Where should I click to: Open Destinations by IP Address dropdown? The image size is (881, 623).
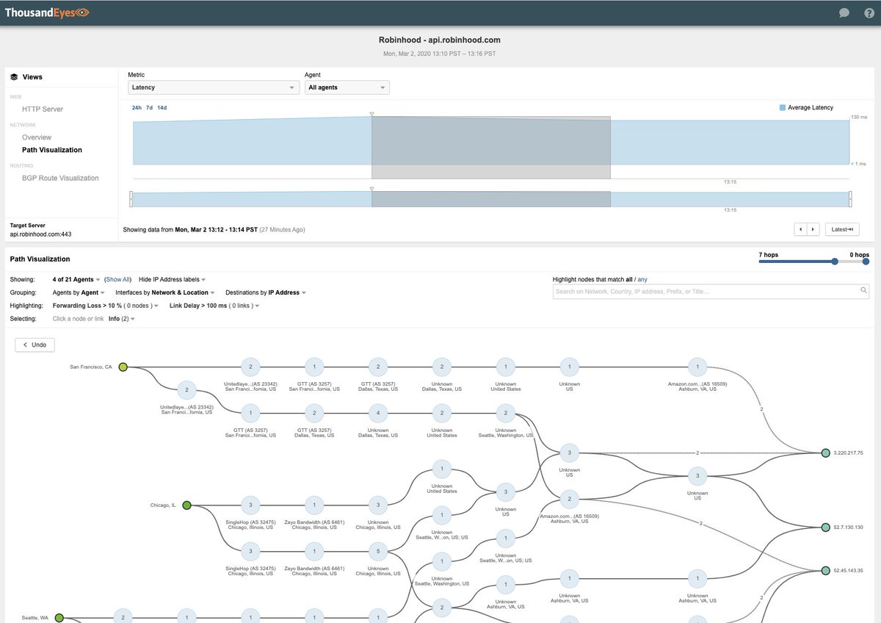[x=266, y=292]
